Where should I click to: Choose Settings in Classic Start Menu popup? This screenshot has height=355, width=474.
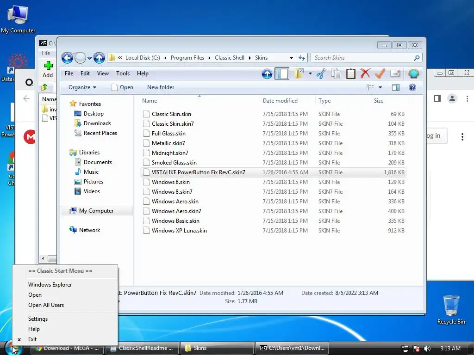click(x=38, y=319)
